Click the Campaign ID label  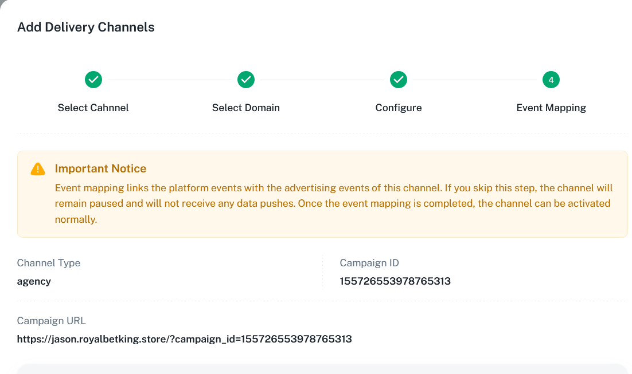click(x=369, y=263)
